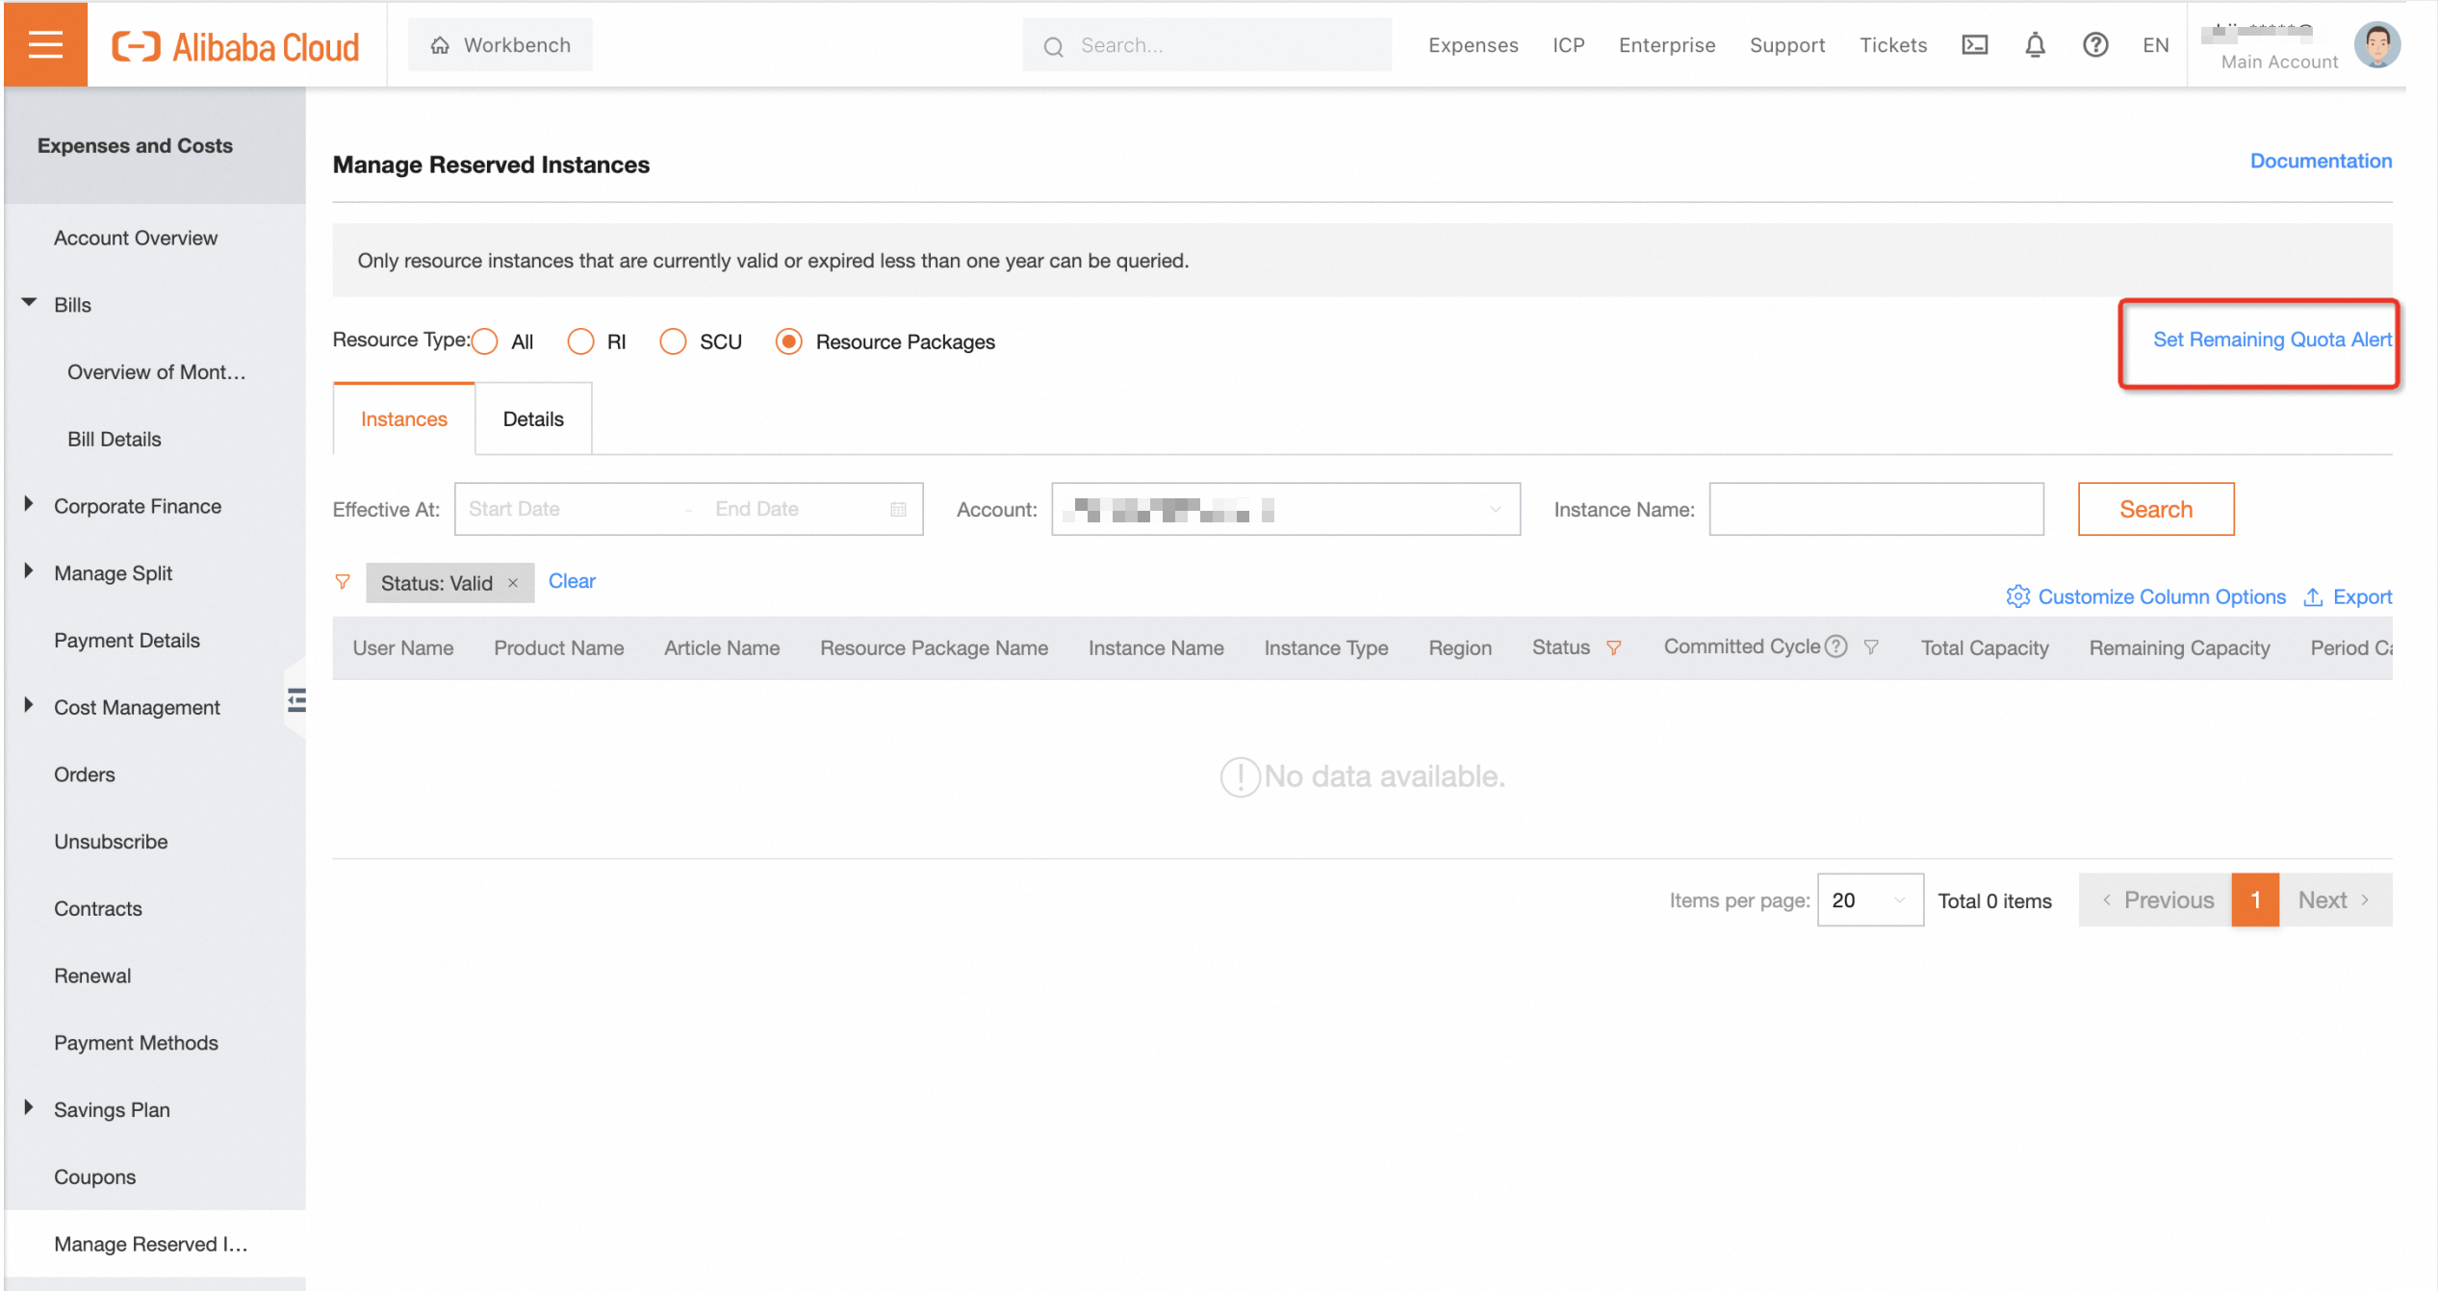Screen dimensions: 2438x1291
Task: Open Expenses in the top menu
Action: 1473,45
